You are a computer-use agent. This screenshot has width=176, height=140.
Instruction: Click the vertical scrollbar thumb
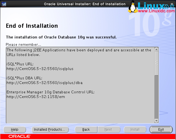157,63
